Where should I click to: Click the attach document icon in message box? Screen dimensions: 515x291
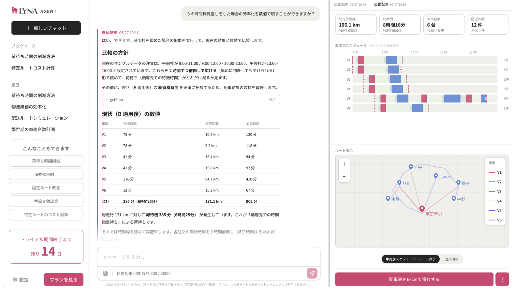pyautogui.click(x=105, y=273)
